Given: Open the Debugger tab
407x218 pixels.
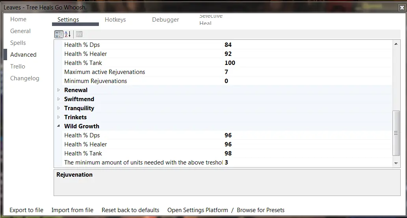Looking at the screenshot, I should pos(165,20).
